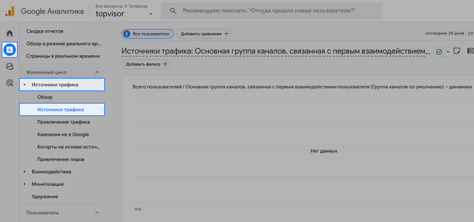Screen dimensions: 474x222
Task: Expand the Монетизация tree arrow
Action: pos(24,184)
